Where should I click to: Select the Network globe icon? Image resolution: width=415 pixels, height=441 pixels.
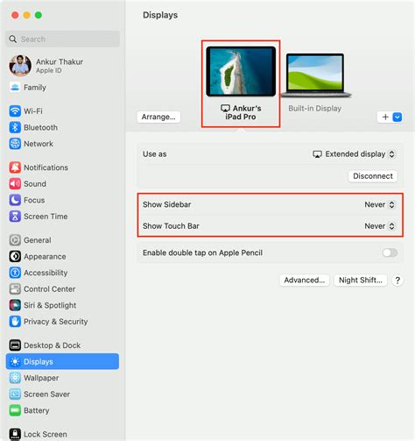pyautogui.click(x=15, y=144)
